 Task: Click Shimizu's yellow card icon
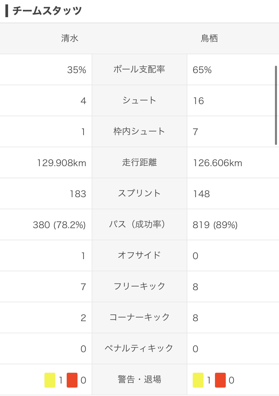tap(50, 380)
